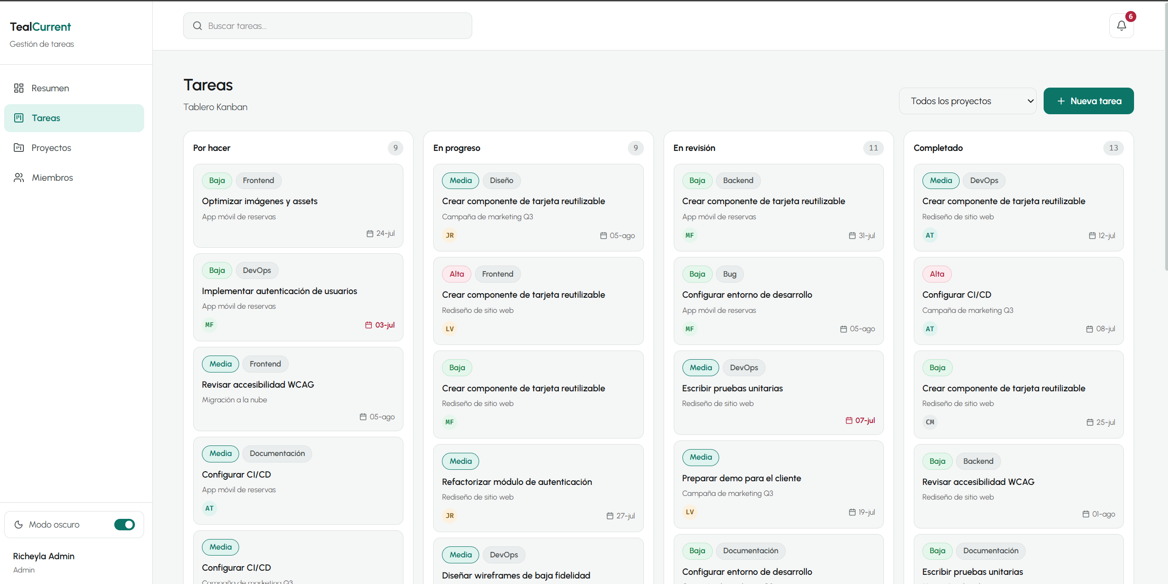Click the calendar icon next to 24-jul
The width and height of the screenshot is (1168, 584).
pos(370,234)
